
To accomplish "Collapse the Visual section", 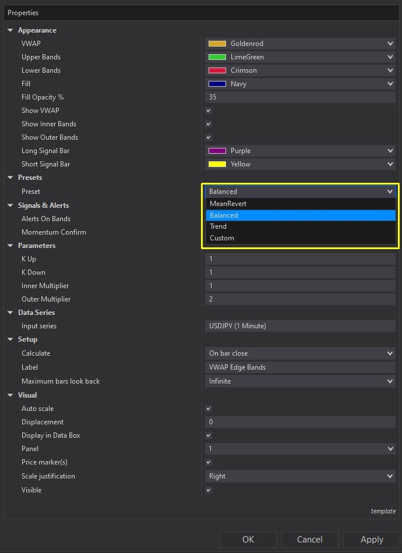I will point(10,395).
